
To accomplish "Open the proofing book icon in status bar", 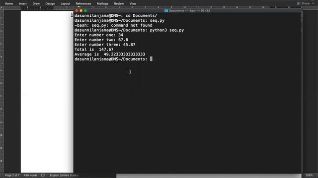I will [43, 175].
